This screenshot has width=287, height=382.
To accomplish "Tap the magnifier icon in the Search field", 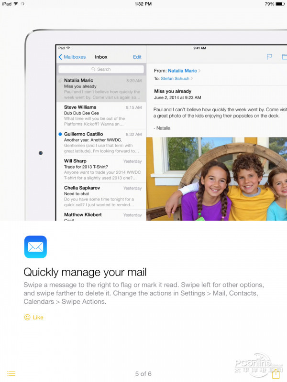I will [x=93, y=69].
